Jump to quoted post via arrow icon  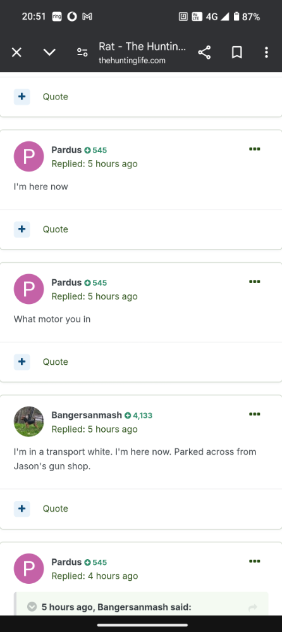pos(253,608)
